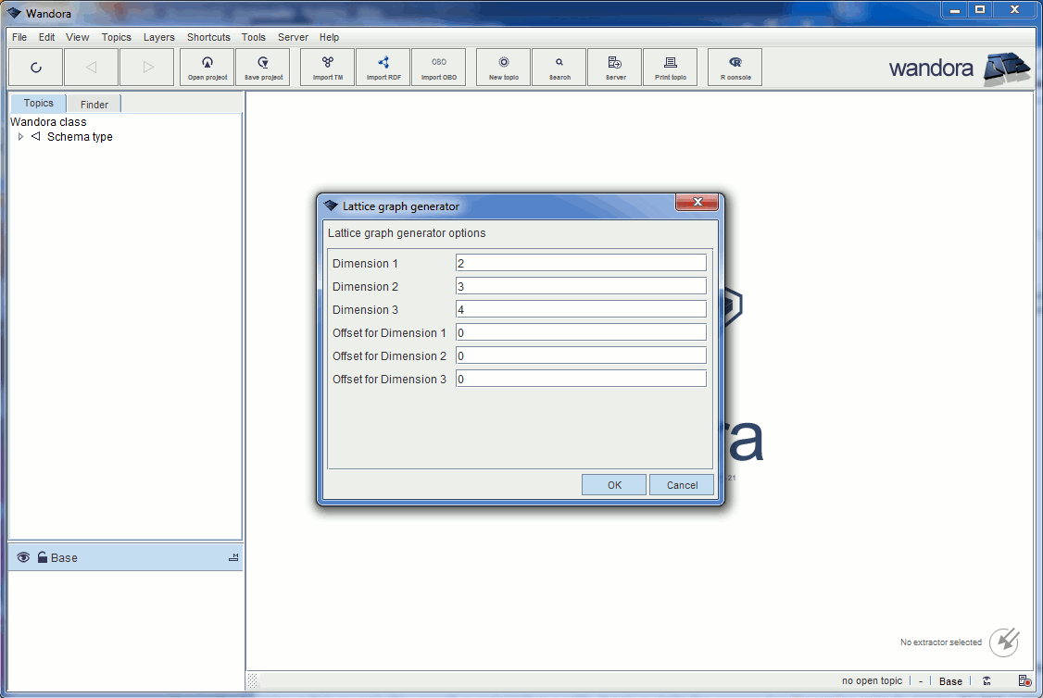Click the extractor drop target icon
This screenshot has width=1043, height=698.
point(1004,642)
